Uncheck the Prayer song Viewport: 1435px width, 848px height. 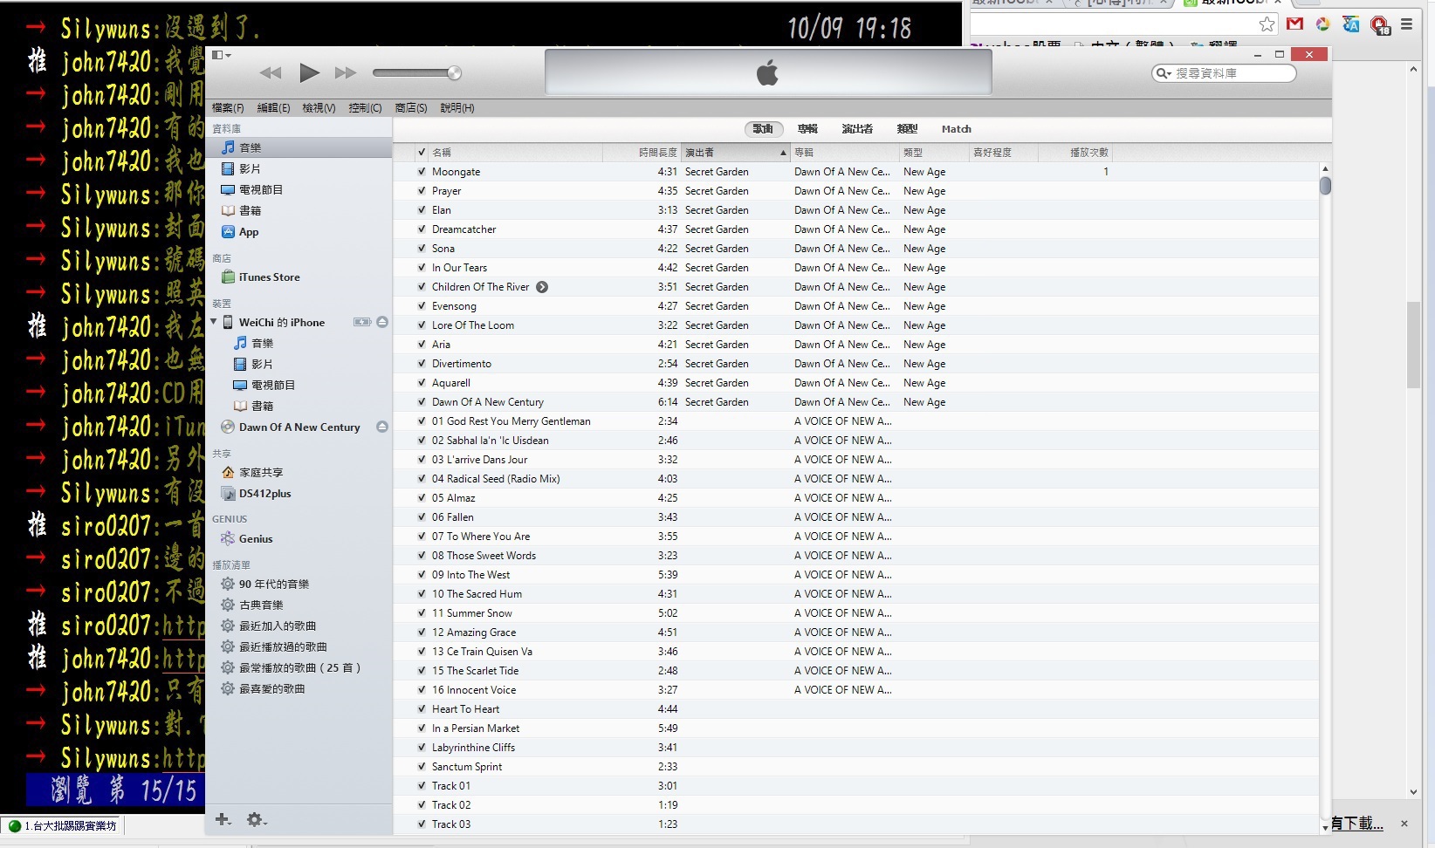coord(422,191)
